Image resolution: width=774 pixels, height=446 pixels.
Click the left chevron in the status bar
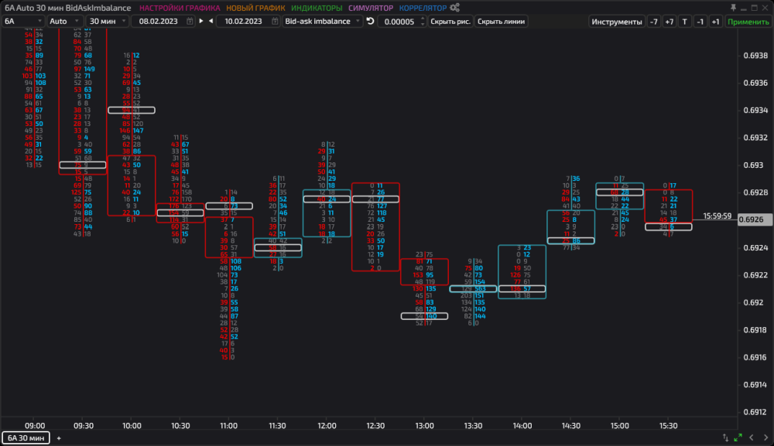[x=751, y=437]
